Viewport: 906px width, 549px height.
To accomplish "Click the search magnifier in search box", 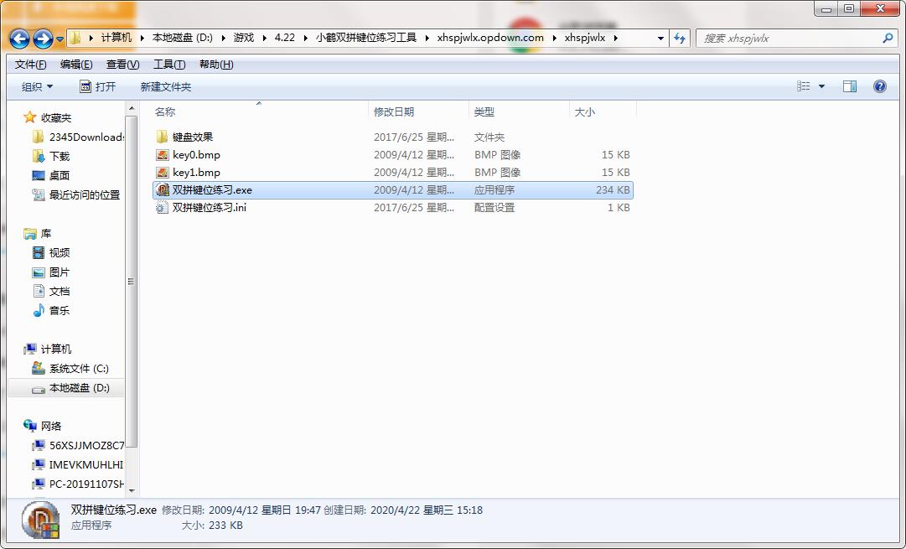I will [888, 38].
